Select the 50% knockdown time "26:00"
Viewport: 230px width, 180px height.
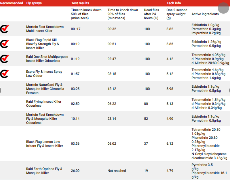coord(75,170)
